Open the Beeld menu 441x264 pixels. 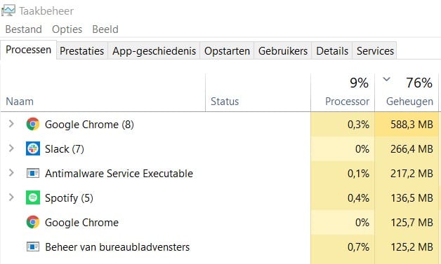pyautogui.click(x=105, y=29)
